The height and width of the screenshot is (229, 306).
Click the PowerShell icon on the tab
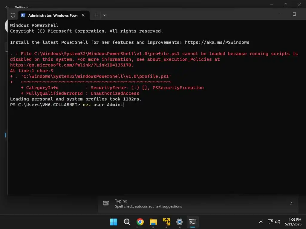pos(23,15)
